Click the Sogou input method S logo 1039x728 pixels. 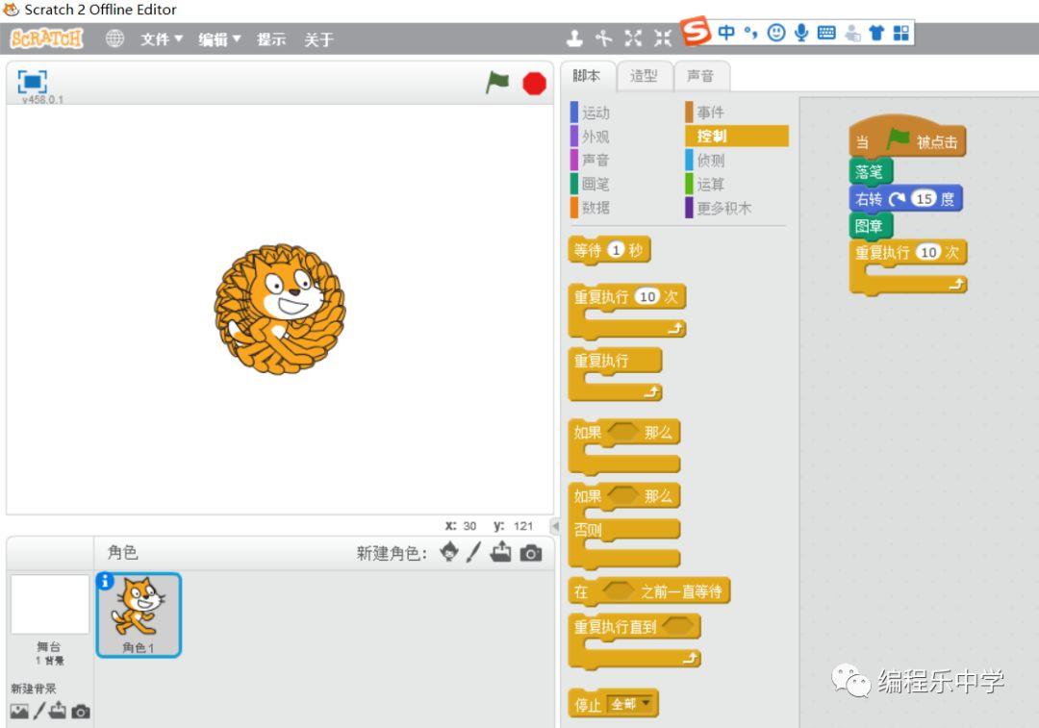[x=697, y=31]
